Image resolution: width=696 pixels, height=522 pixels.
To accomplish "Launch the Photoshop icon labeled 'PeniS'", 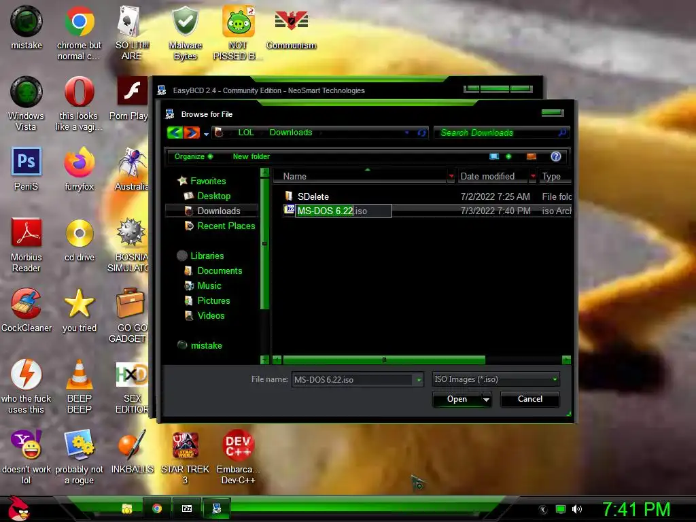I will (x=27, y=169).
